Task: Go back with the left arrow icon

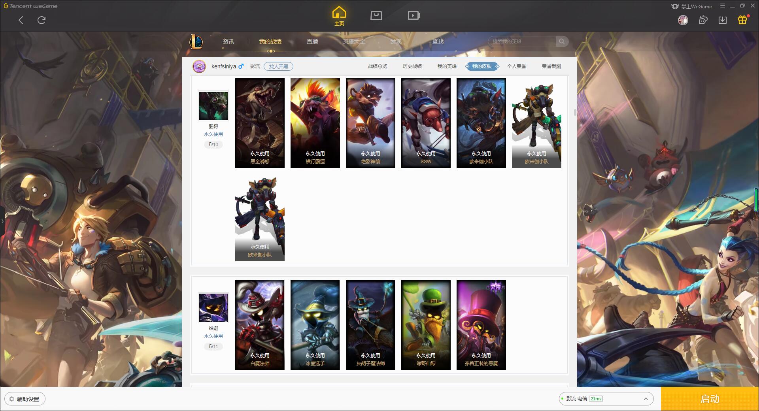Action: tap(21, 20)
